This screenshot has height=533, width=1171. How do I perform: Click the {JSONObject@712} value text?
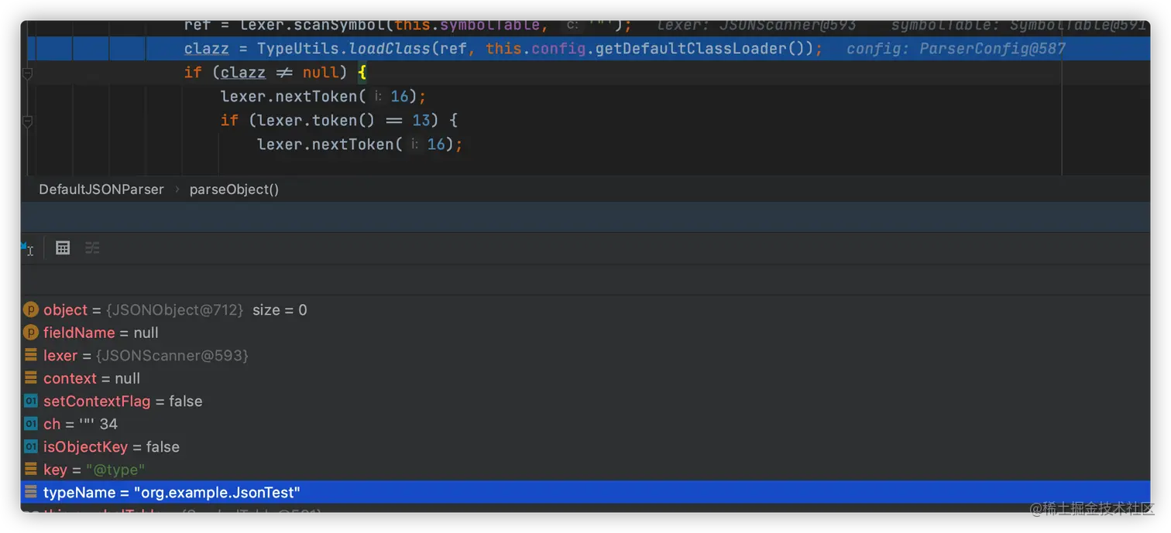tap(175, 309)
